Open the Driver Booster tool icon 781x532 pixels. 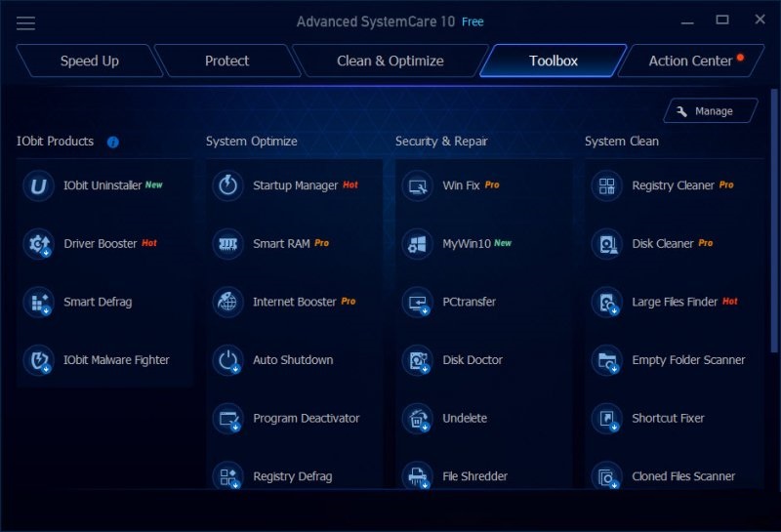(38, 244)
